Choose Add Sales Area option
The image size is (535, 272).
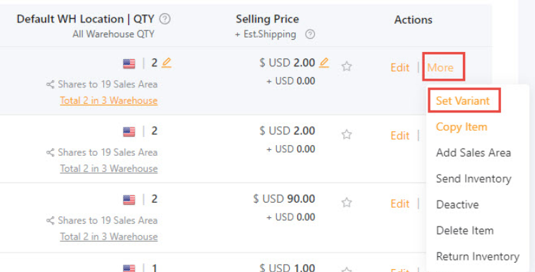pyautogui.click(x=474, y=153)
